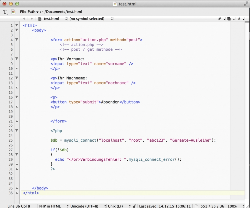Click the "Geraete-Ausleihe" string
The image size is (250, 208).
point(191,140)
